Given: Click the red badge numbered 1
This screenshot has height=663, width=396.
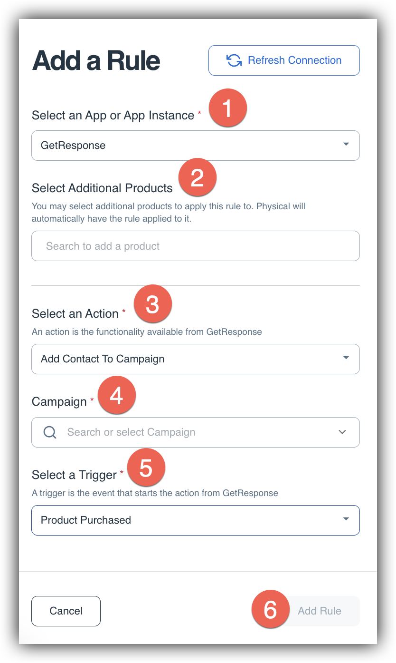Looking at the screenshot, I should (x=228, y=108).
